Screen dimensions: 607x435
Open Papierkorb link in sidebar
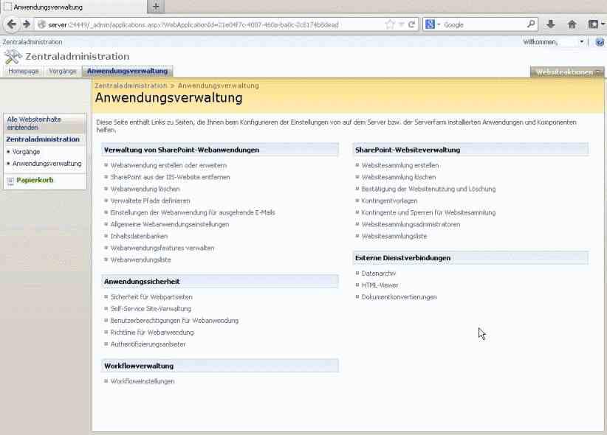[35, 180]
